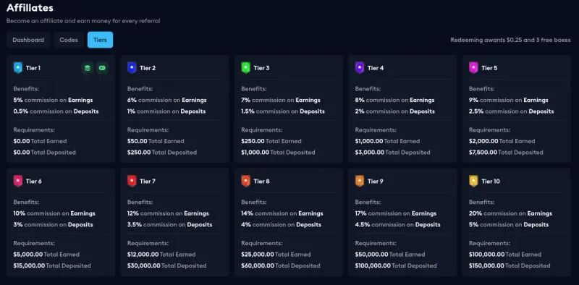Click the Tier 3 green badge icon
Image resolution: width=579 pixels, height=285 pixels.
coord(246,68)
